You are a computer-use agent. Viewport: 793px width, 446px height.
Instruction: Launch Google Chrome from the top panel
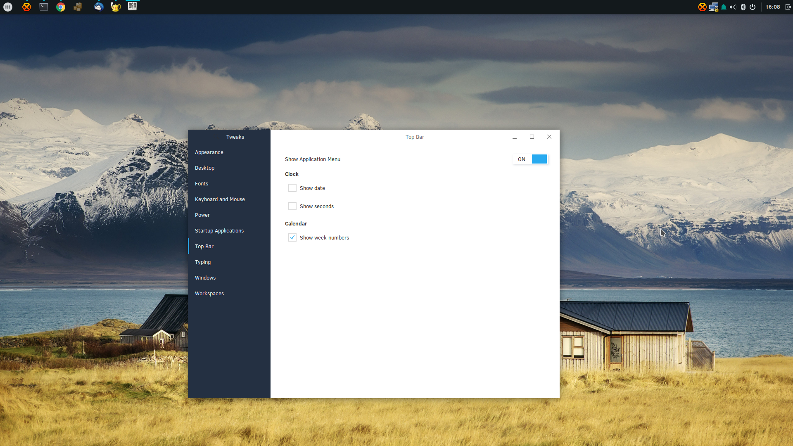61,7
